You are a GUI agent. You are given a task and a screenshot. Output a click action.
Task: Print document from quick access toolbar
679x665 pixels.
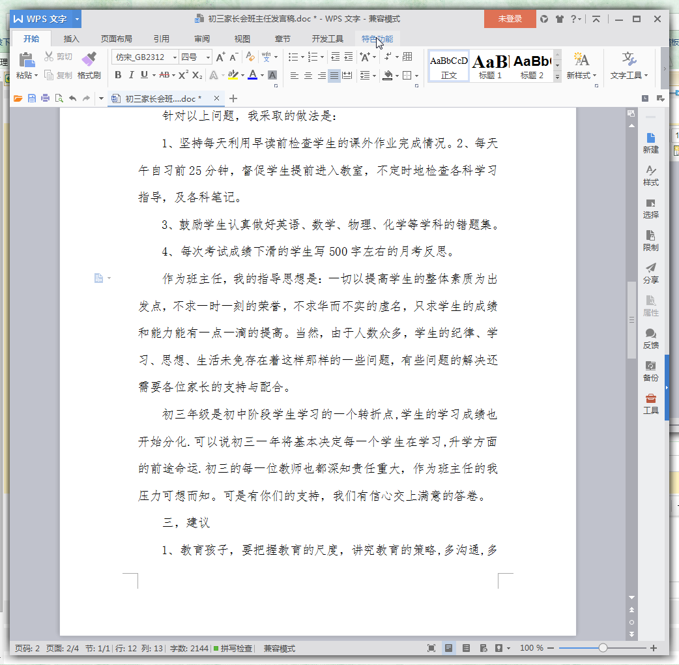[x=45, y=98]
